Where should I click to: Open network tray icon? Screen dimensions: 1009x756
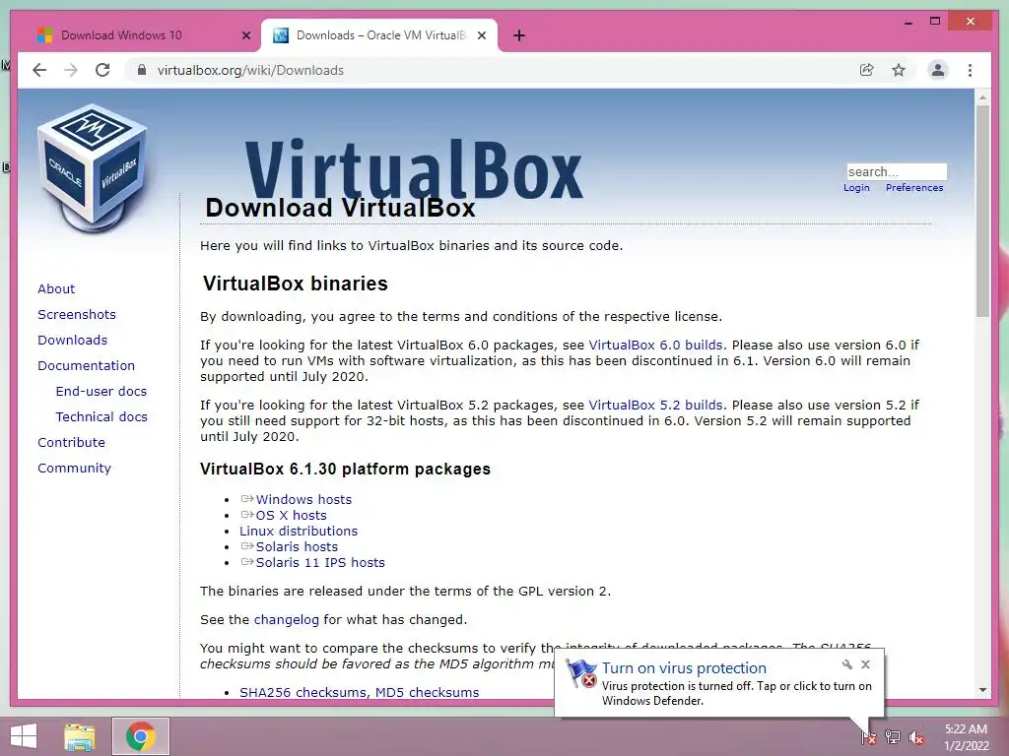893,736
